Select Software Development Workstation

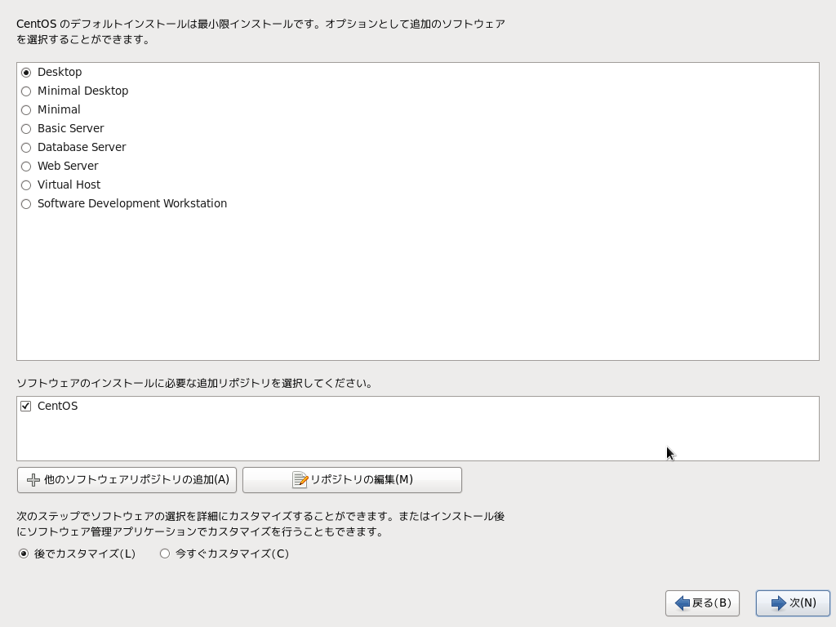(26, 203)
